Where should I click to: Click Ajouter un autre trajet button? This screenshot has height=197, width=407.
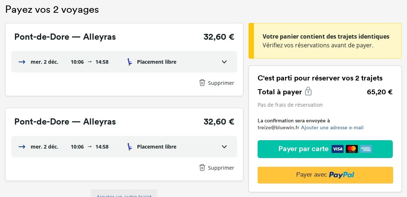124,193
